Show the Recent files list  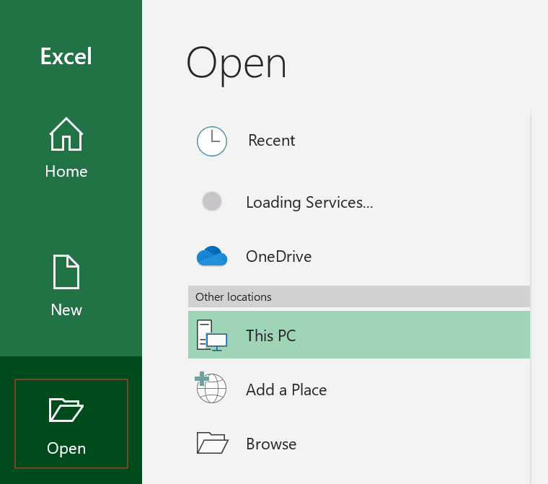272,141
